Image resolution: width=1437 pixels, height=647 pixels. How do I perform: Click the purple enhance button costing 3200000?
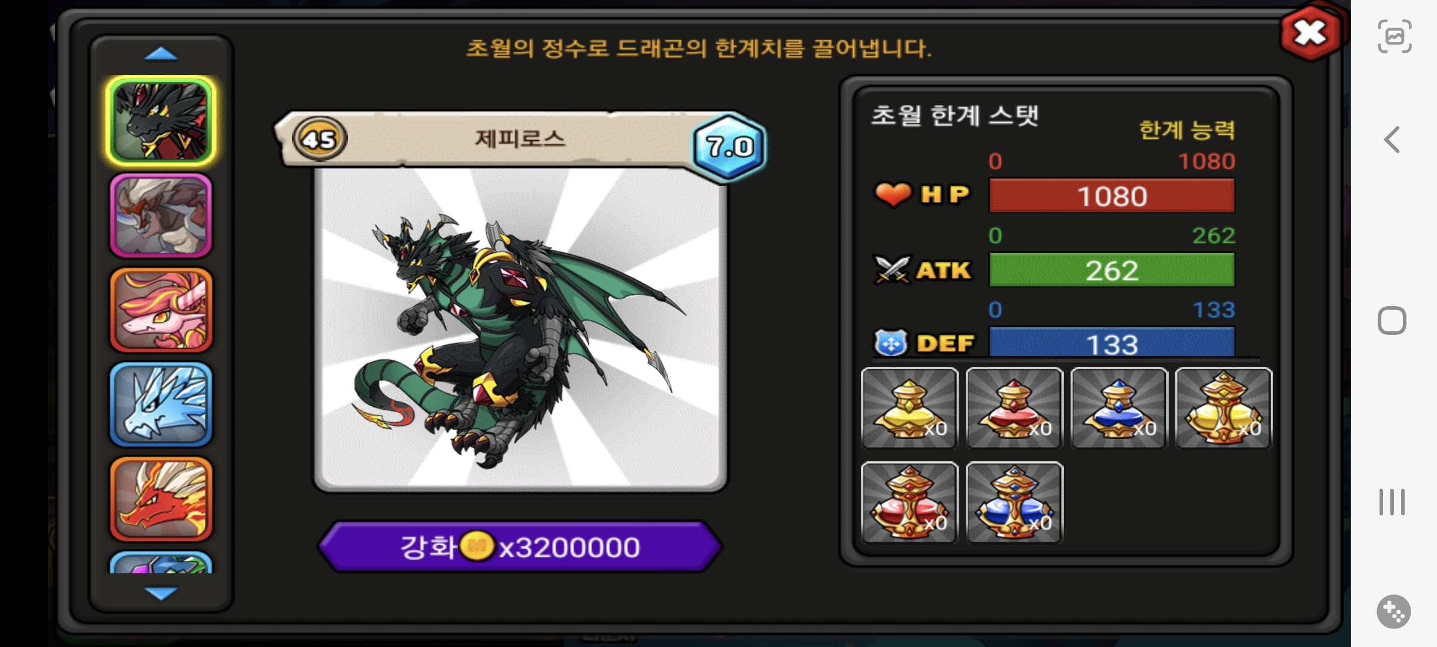point(520,546)
